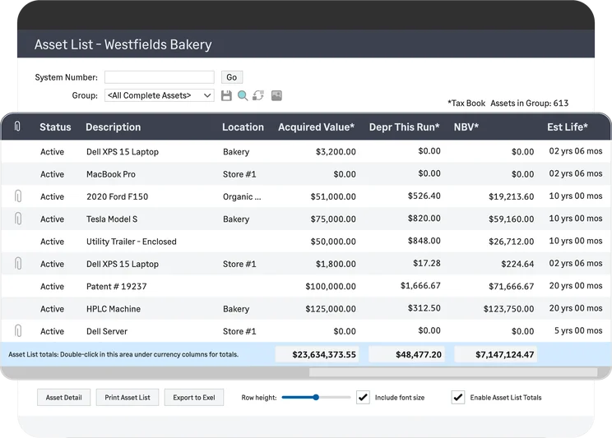Sort by the Status column header
This screenshot has width=612, height=438.
(55, 127)
